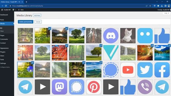The image size is (171, 96).
Task: Select the thumbs-up icon in the top row
Action: tap(162, 35)
